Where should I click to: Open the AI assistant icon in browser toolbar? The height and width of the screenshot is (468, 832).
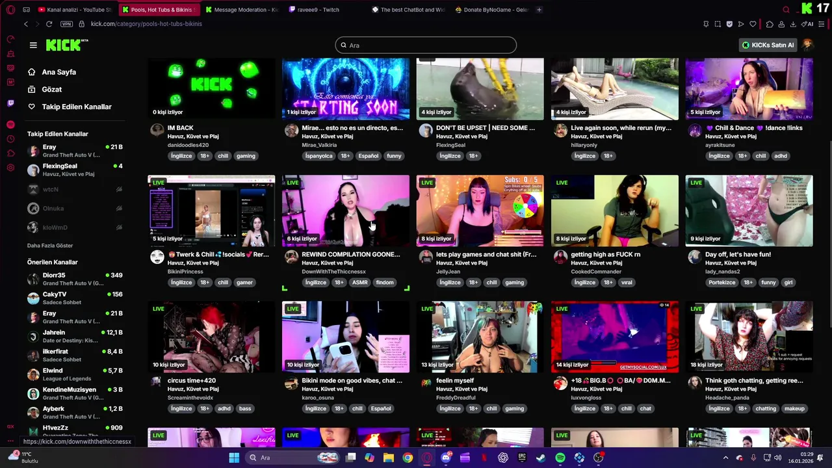[808, 24]
